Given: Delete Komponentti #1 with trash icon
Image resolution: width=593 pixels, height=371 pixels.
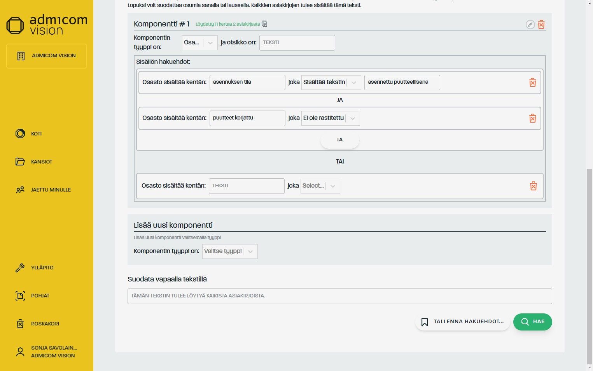Looking at the screenshot, I should (541, 25).
